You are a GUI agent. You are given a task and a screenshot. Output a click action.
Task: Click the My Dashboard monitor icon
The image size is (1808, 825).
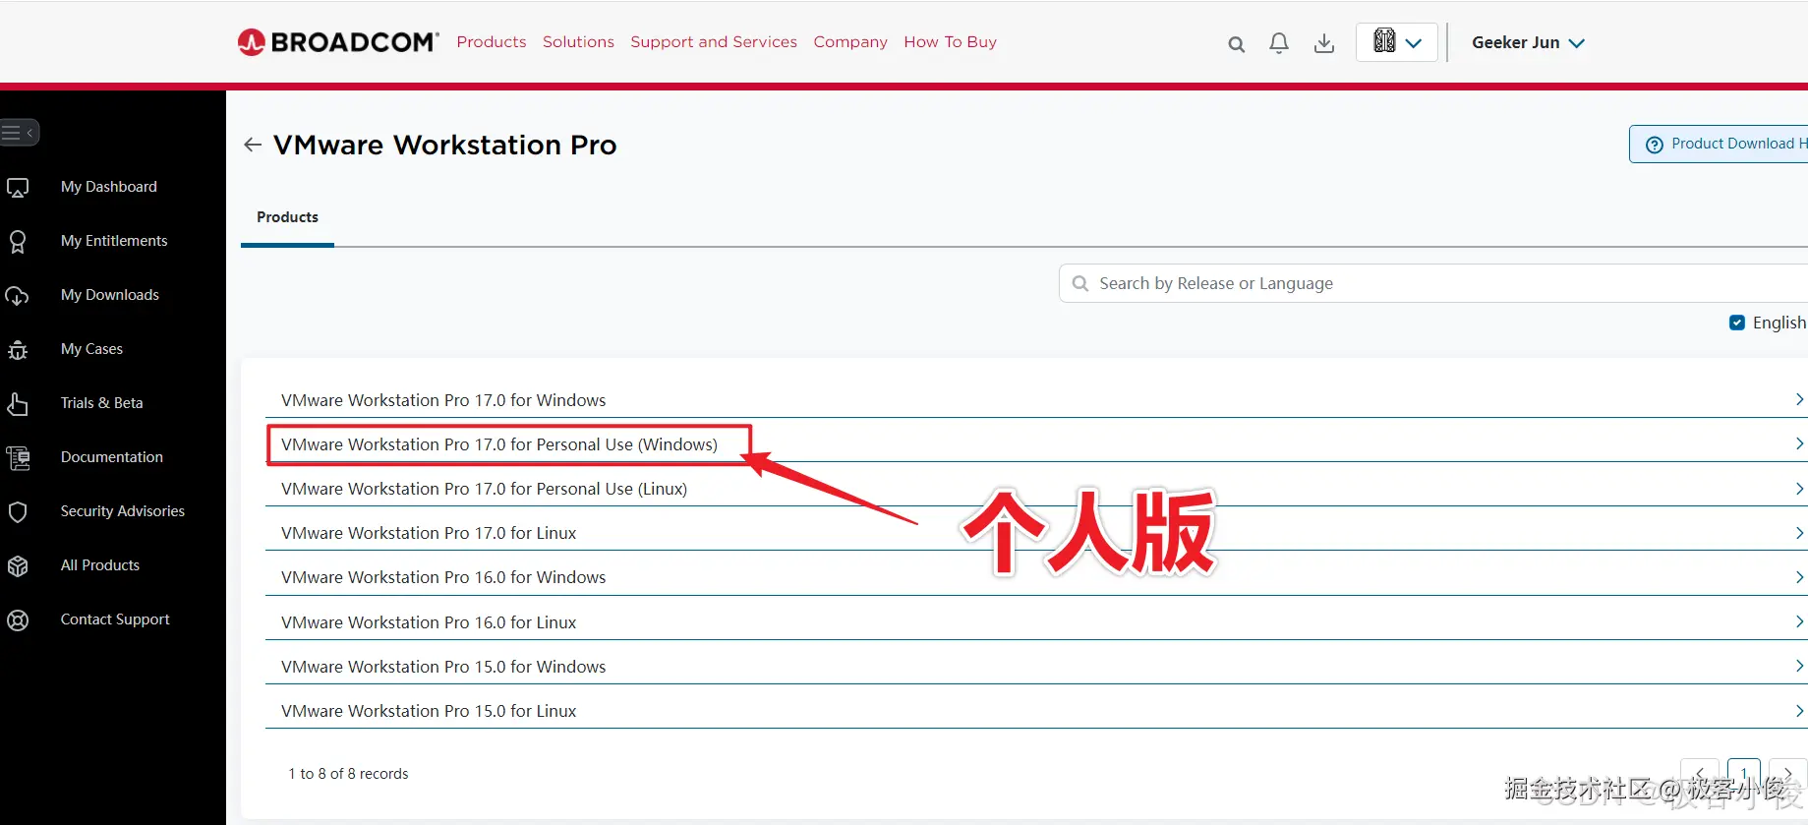(x=18, y=187)
